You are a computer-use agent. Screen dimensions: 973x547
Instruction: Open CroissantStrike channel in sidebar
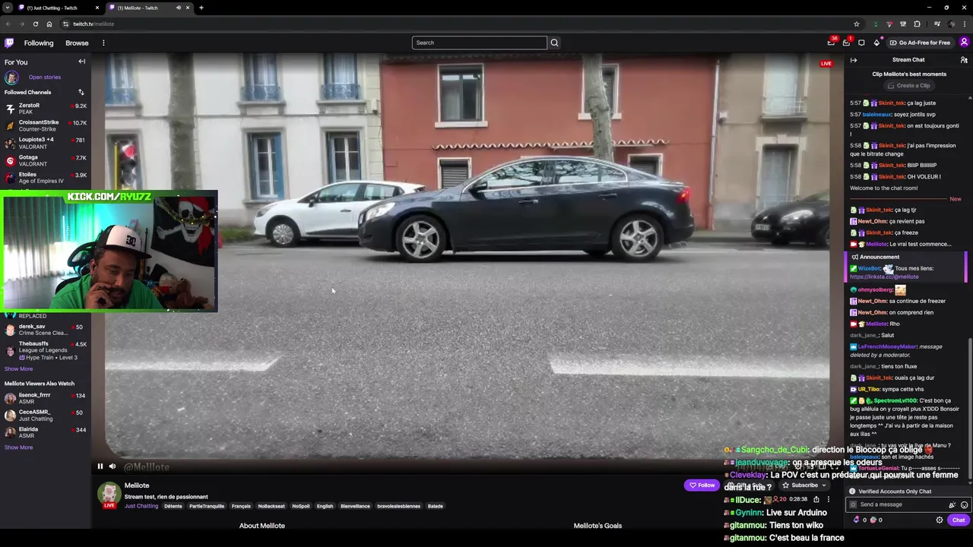46,126
